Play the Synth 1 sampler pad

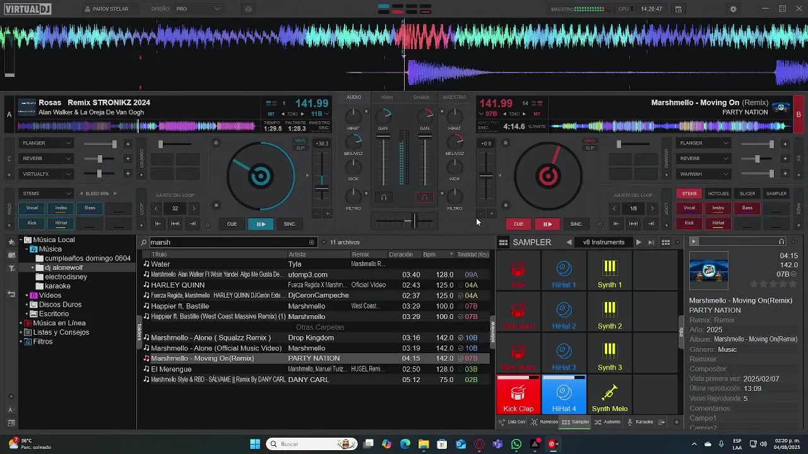[609, 271]
